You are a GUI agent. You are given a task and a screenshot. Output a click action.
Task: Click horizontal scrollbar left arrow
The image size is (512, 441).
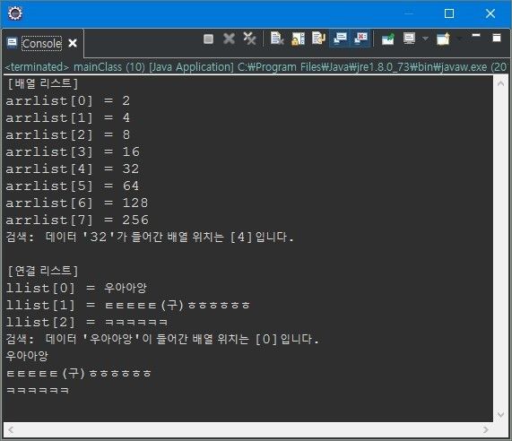(x=11, y=429)
